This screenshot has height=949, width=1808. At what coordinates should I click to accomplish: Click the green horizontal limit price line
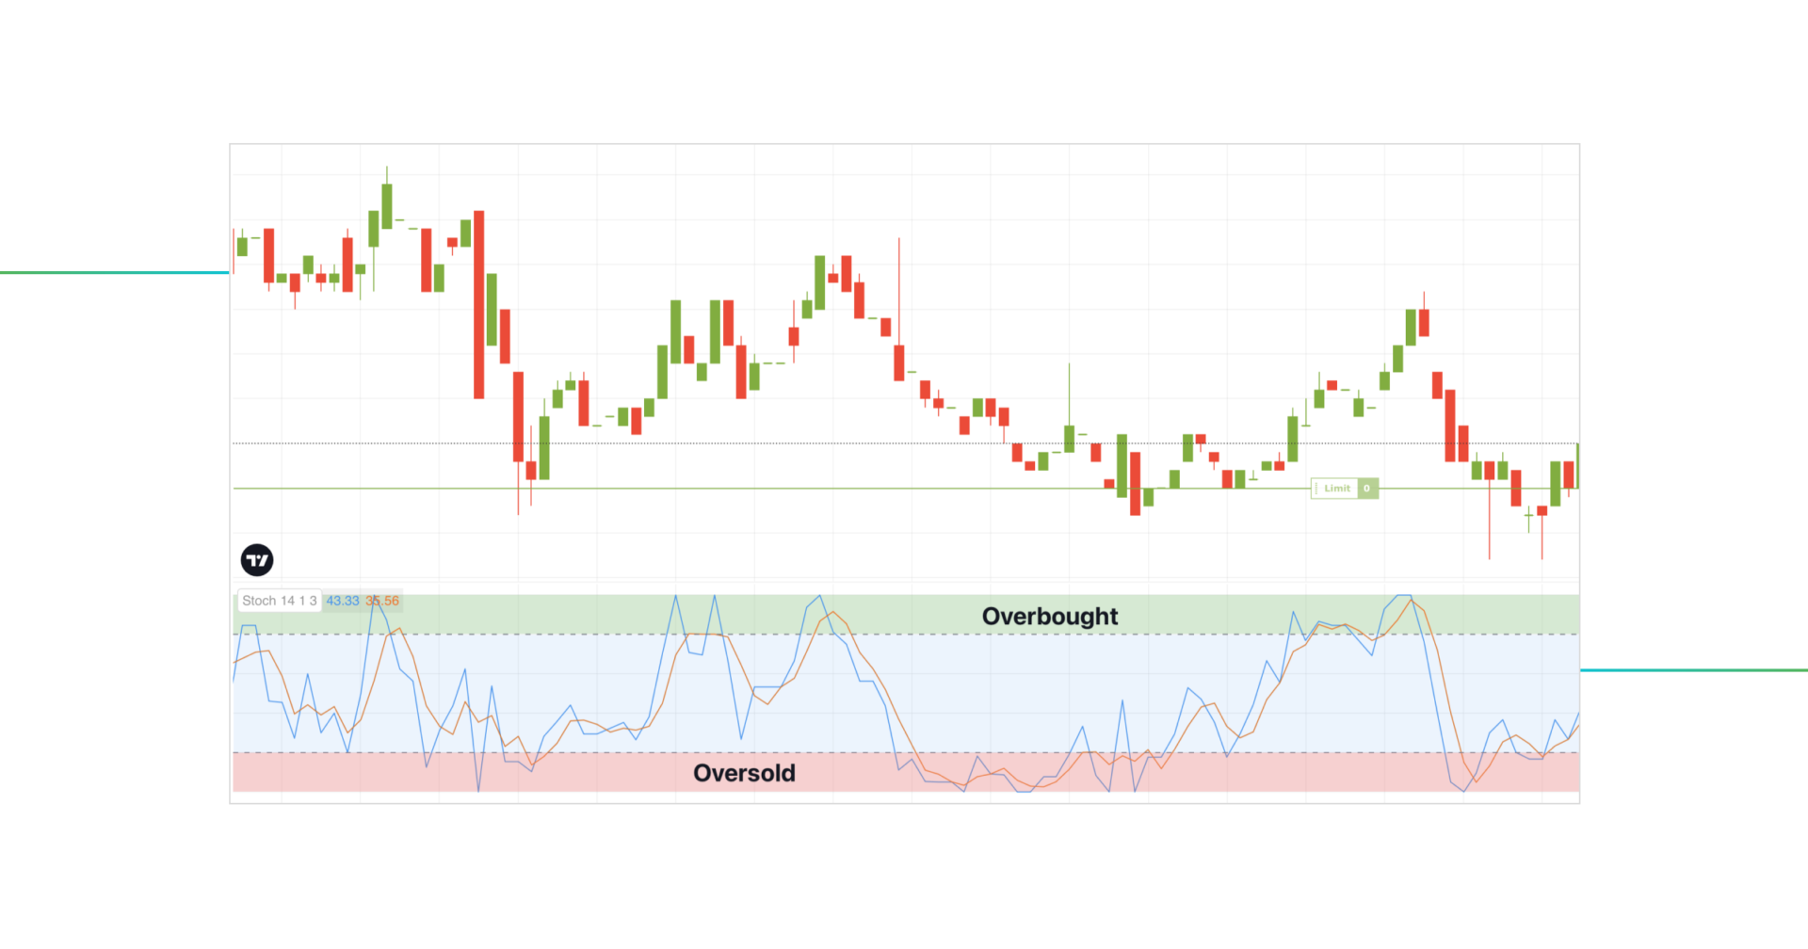[753, 488]
